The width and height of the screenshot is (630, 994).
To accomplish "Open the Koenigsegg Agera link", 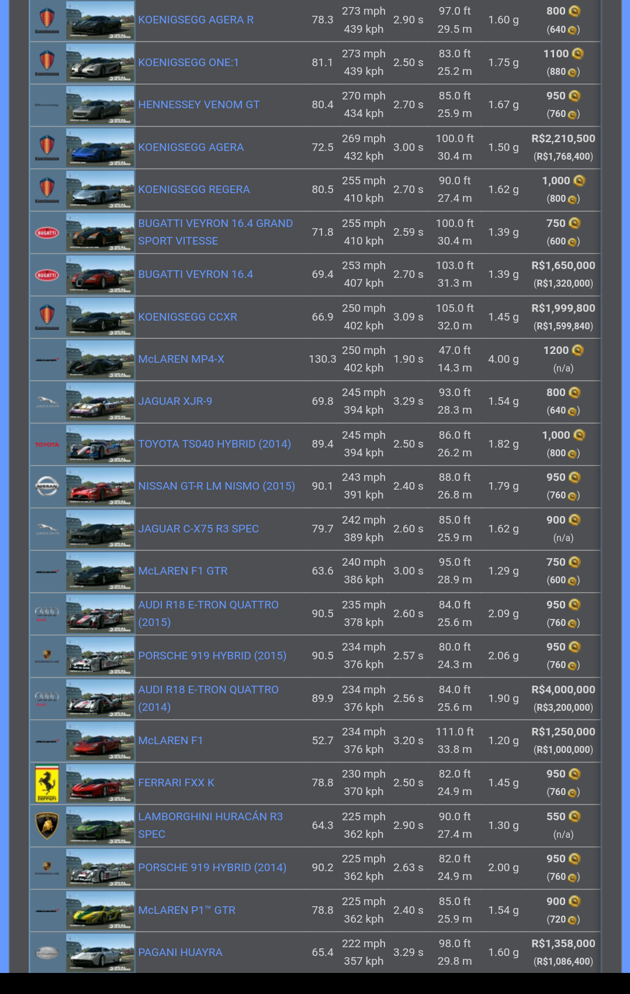I will [191, 147].
